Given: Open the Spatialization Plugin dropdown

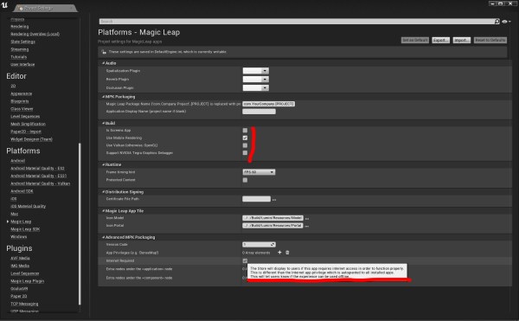Looking at the screenshot, I should coord(255,71).
